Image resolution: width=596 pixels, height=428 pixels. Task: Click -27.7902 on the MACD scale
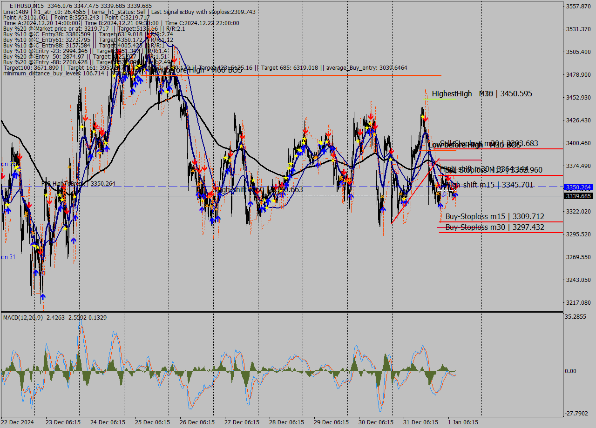pos(577,414)
